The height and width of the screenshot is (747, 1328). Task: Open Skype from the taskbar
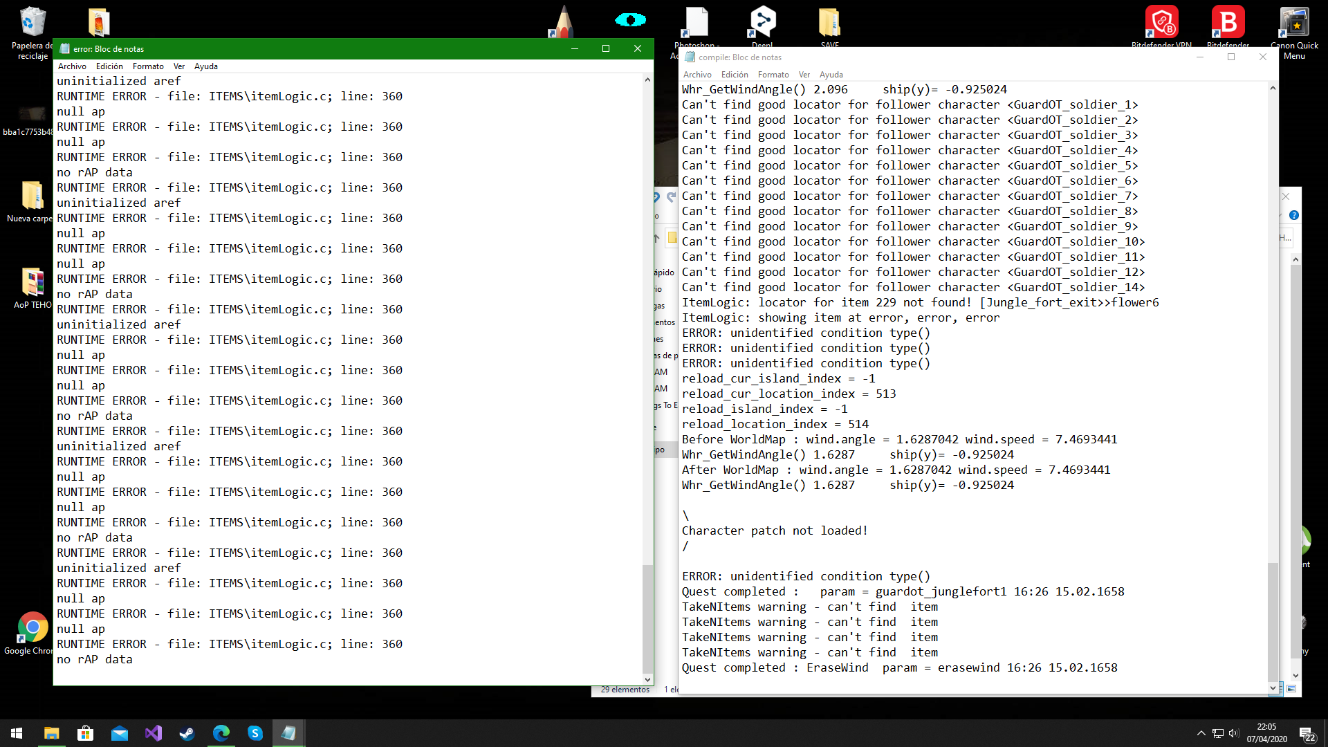[x=255, y=733]
